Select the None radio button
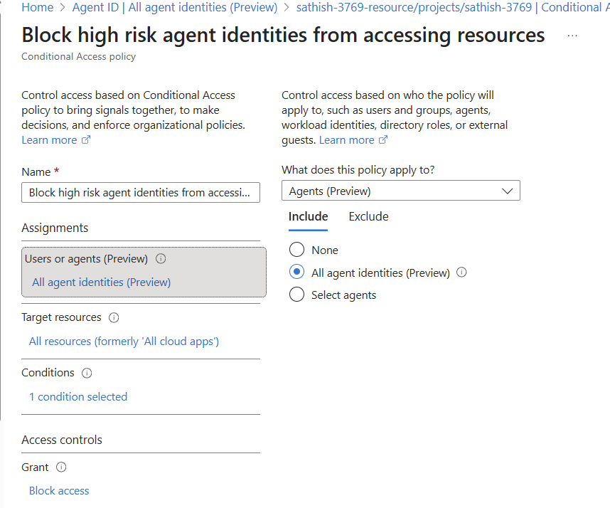 click(297, 250)
